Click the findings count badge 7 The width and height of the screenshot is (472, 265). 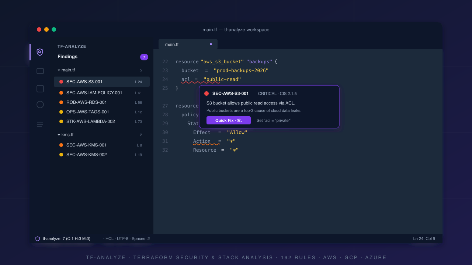click(x=144, y=57)
